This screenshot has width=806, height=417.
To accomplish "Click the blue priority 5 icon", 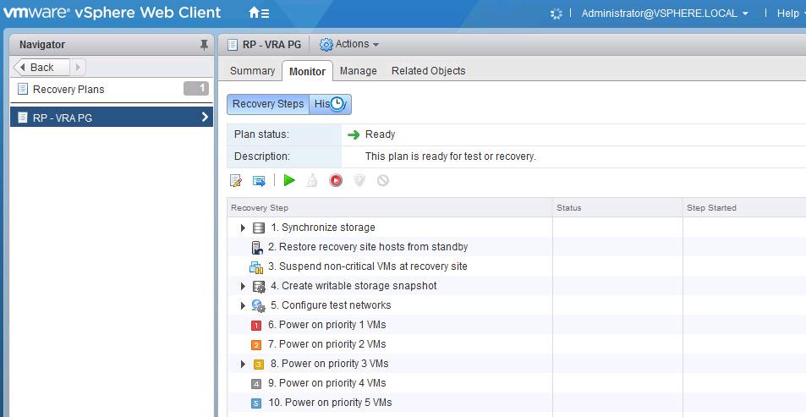I will click(256, 403).
